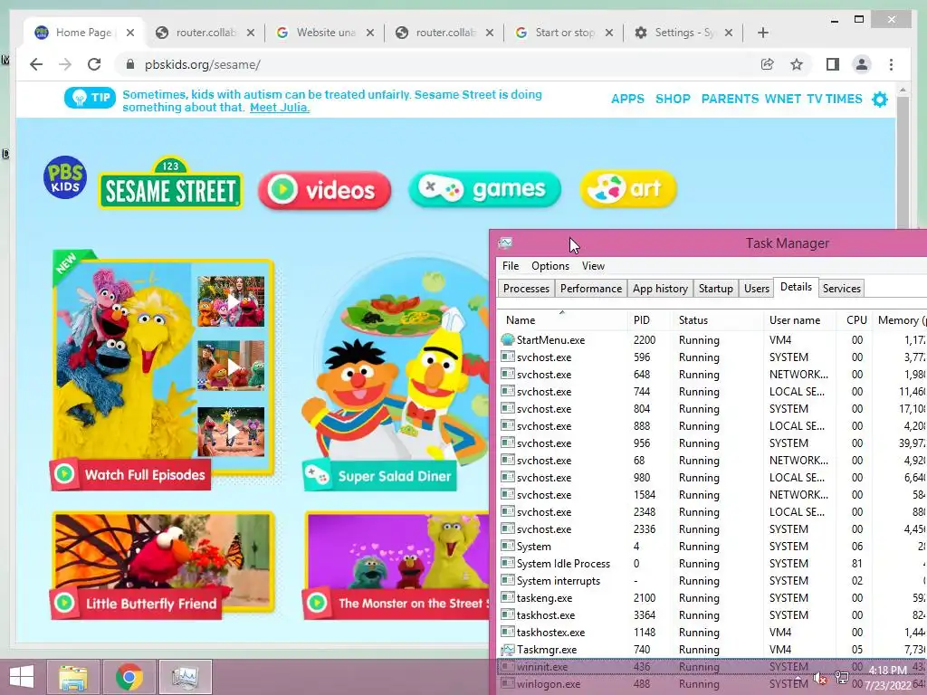This screenshot has height=695, width=927.
Task: Click the Task Manager title bar icon
Action: click(505, 243)
